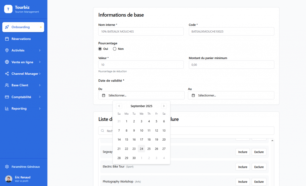Image resolution: width=306 pixels, height=186 pixels.
Task: Click the Montant du panier minimum field
Action: click(x=231, y=65)
